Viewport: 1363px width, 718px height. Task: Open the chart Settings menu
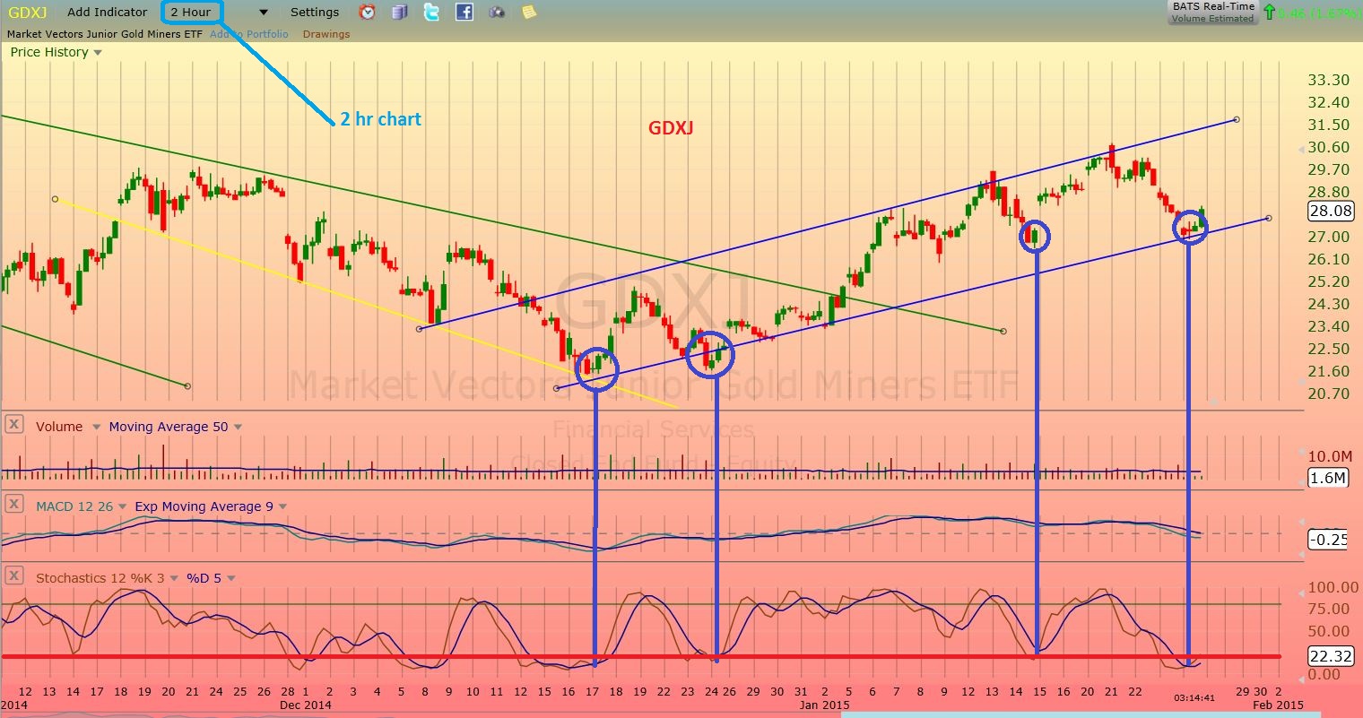(x=315, y=13)
